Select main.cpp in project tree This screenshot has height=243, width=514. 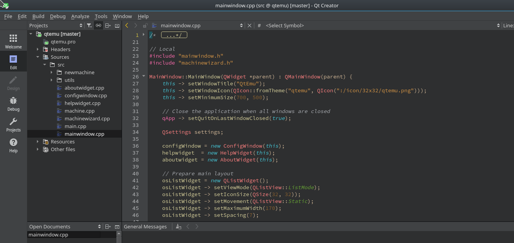point(75,126)
